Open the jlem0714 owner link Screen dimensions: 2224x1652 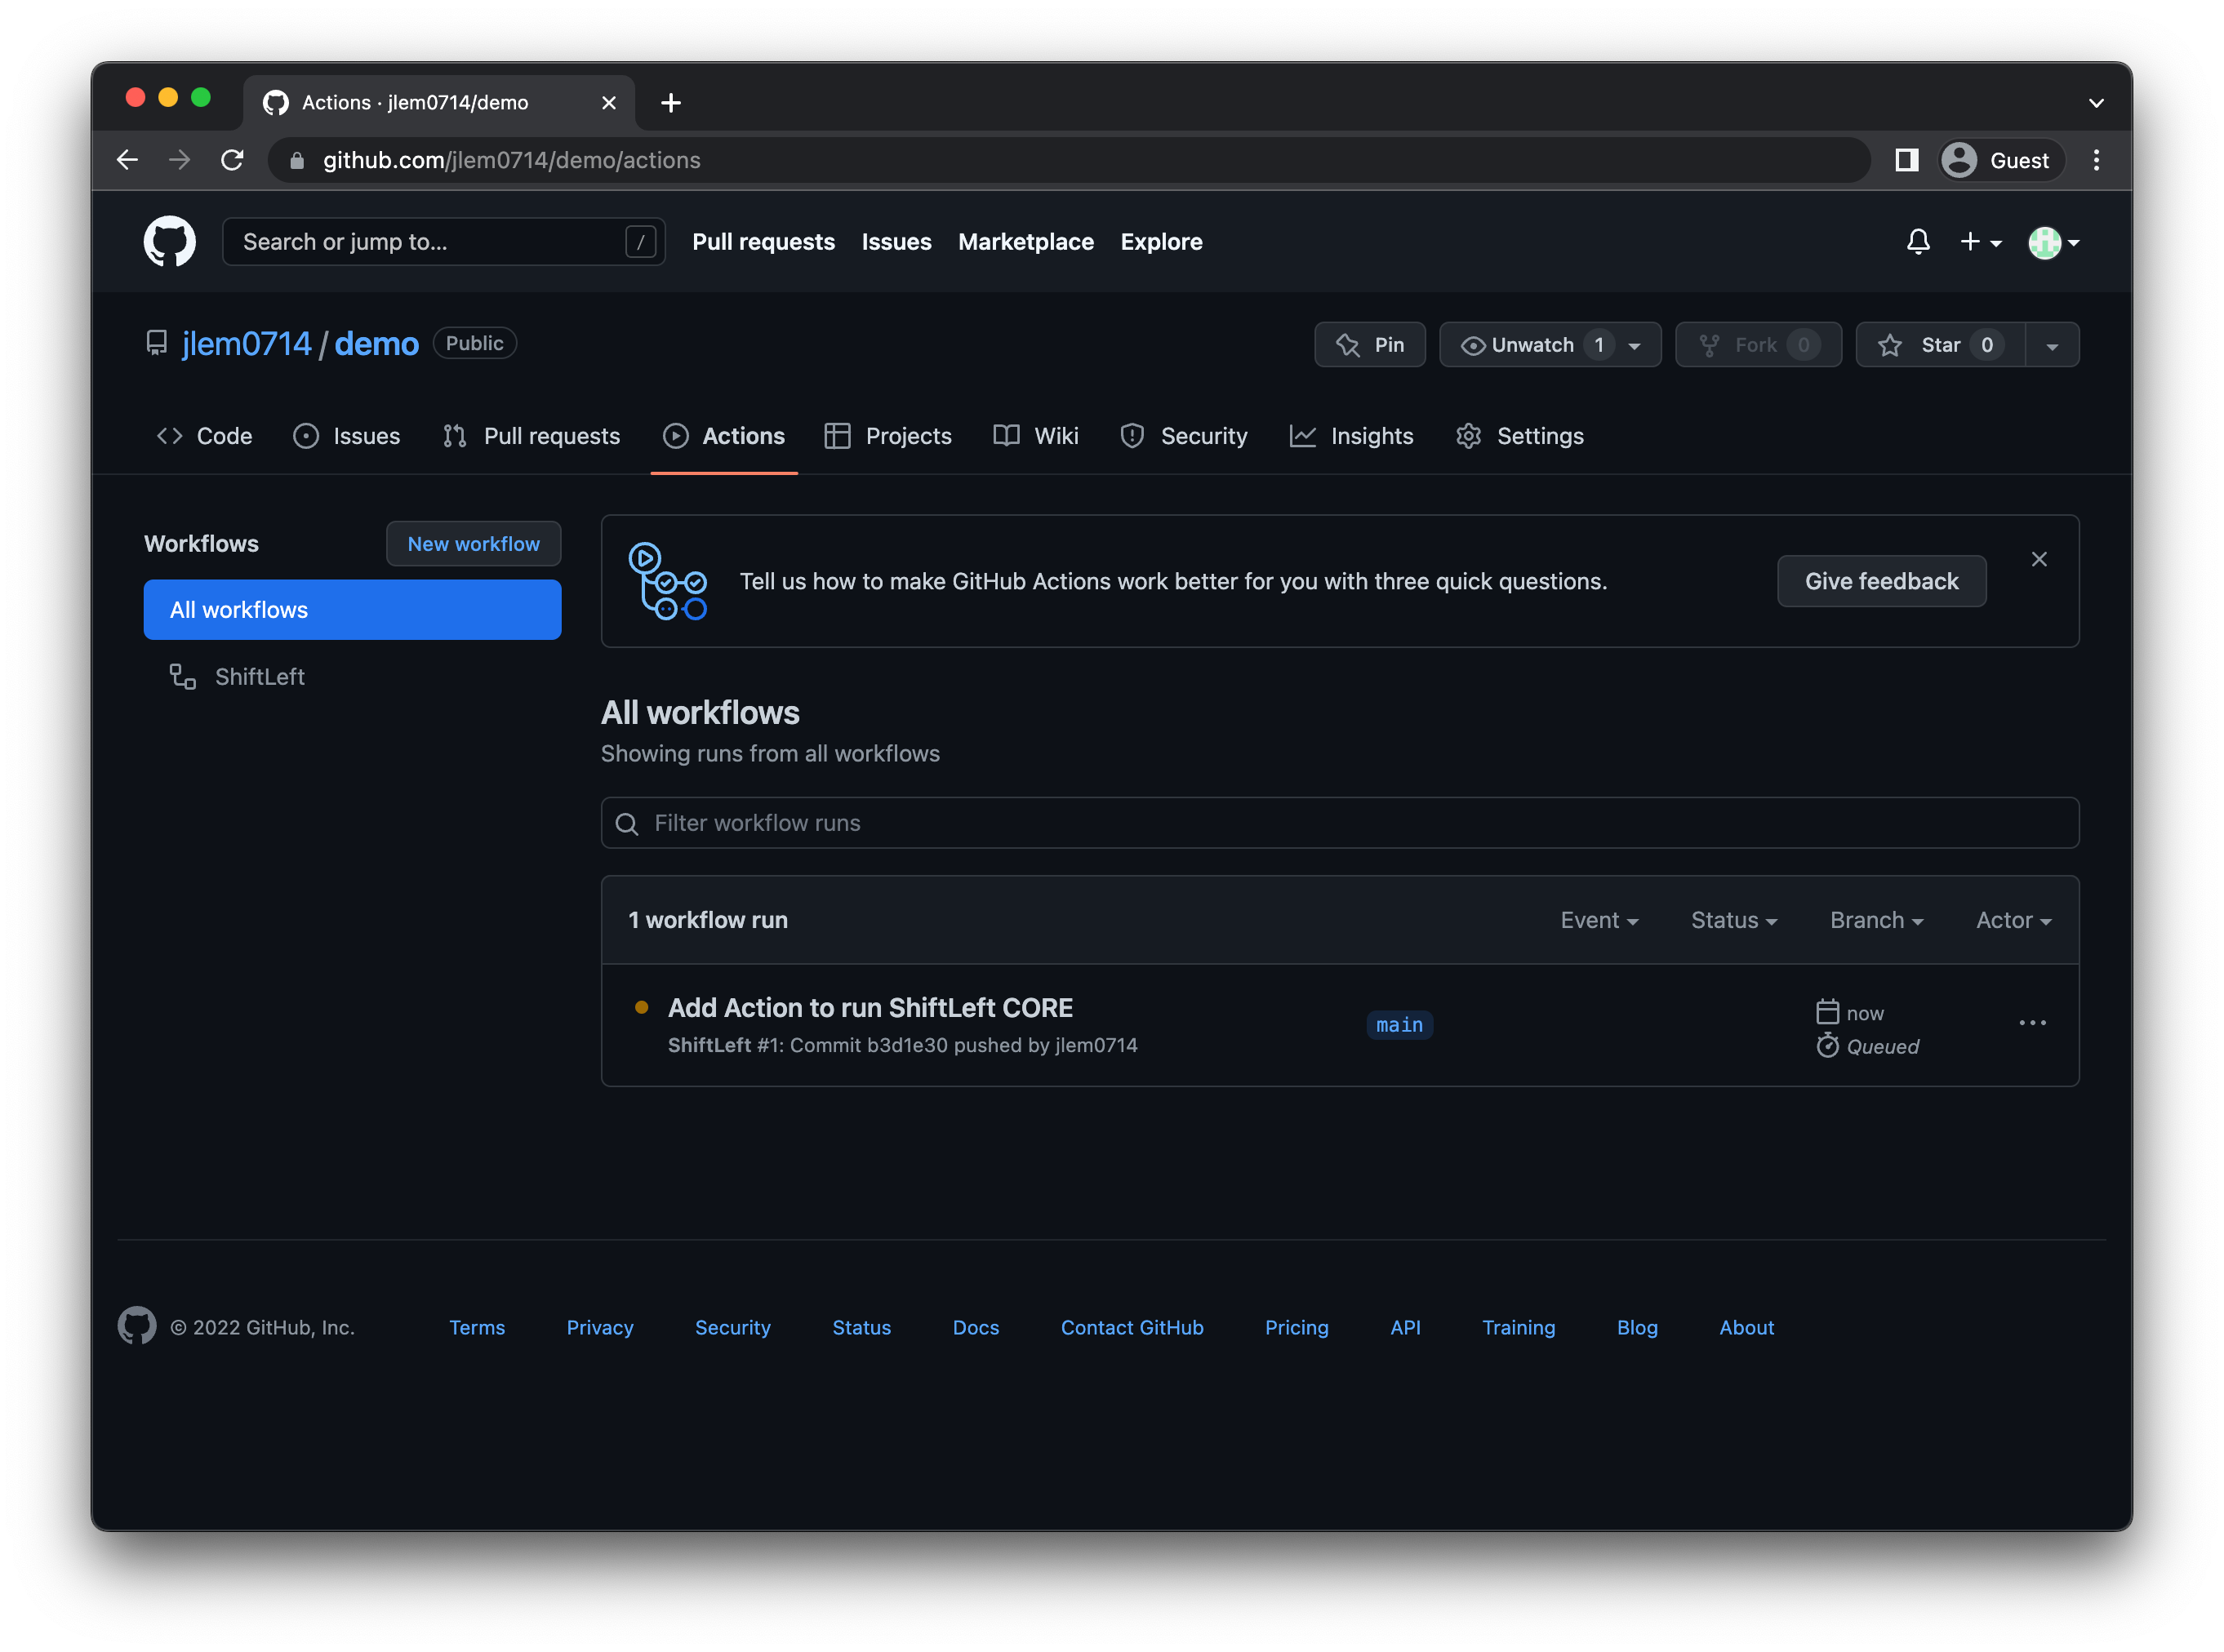[x=246, y=344]
